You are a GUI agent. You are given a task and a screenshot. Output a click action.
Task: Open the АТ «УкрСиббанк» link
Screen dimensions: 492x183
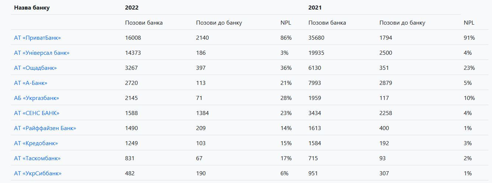coord(38,173)
